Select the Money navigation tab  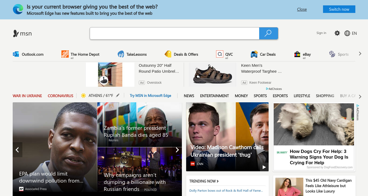tap(241, 96)
